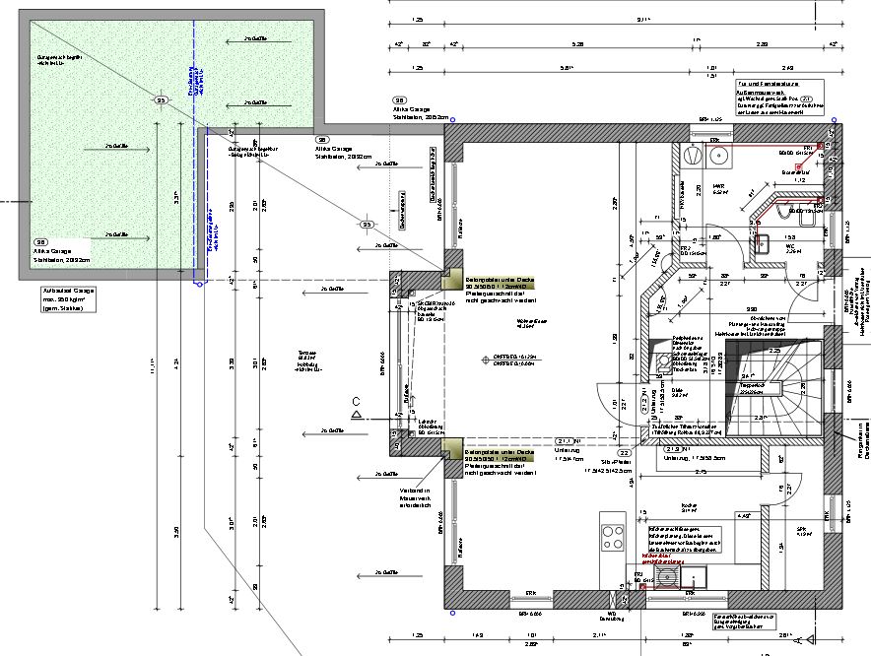Click the blue handle at building's bottom-left corner
871x656 pixels.
452,614
